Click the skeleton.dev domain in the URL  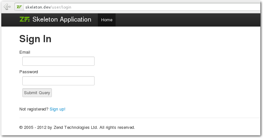point(38,7)
